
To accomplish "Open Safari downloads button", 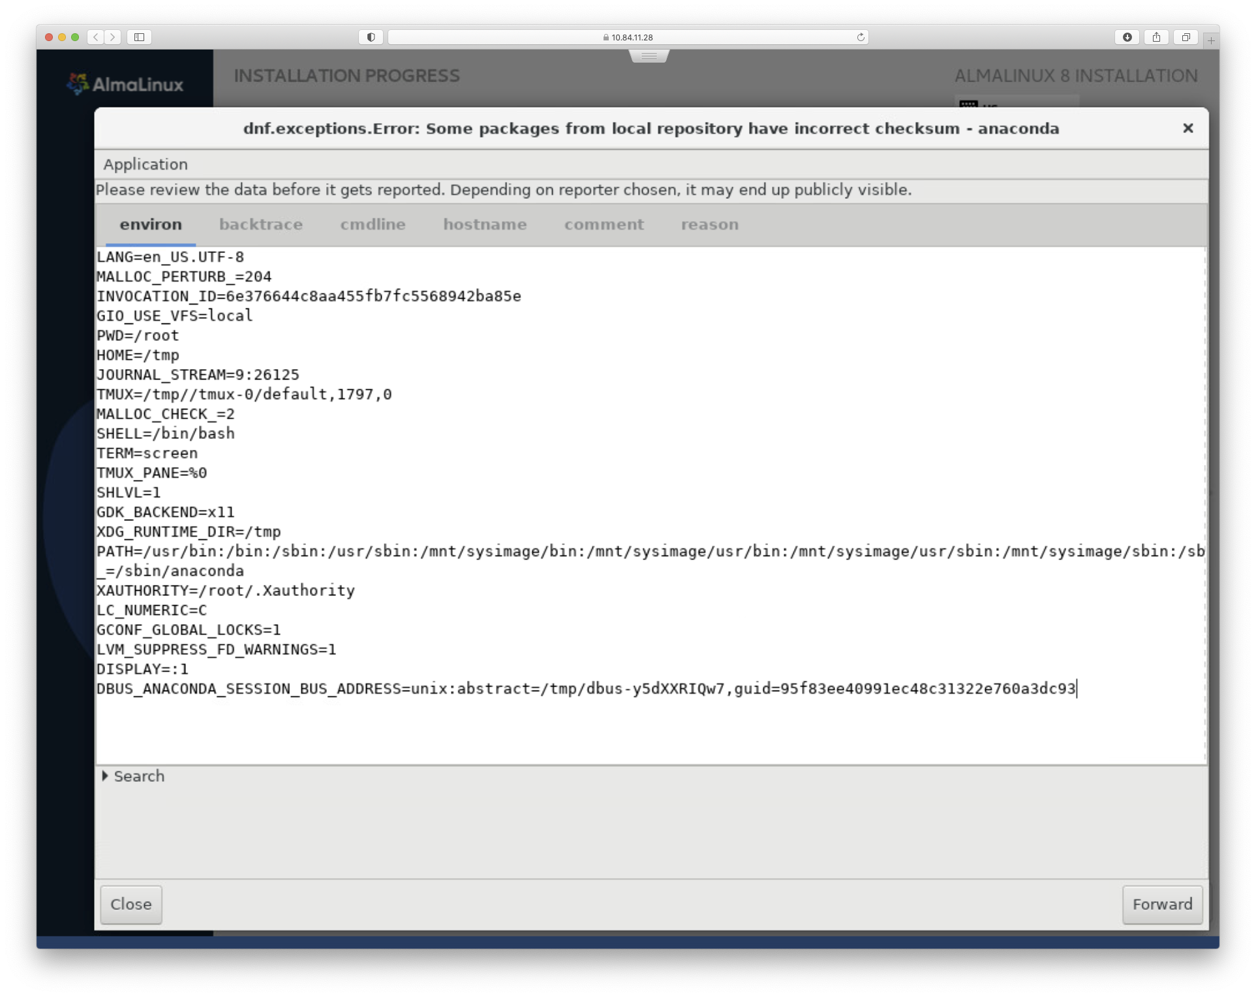I will (x=1127, y=37).
